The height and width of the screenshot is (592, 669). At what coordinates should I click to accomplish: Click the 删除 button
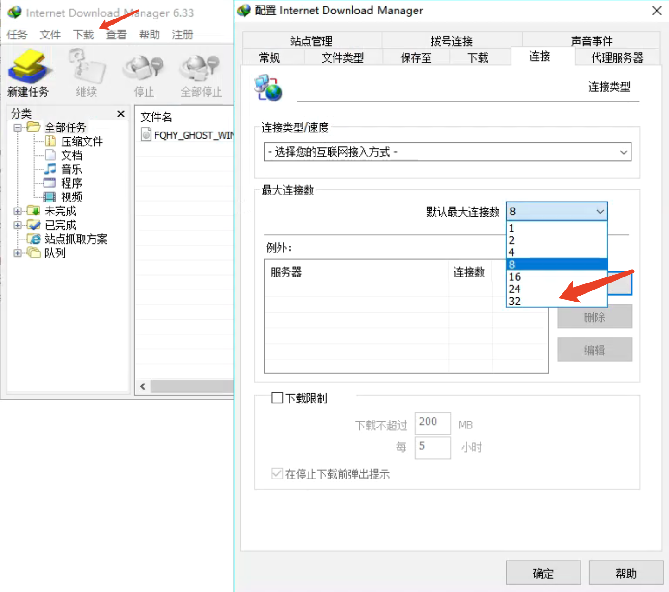pyautogui.click(x=595, y=317)
